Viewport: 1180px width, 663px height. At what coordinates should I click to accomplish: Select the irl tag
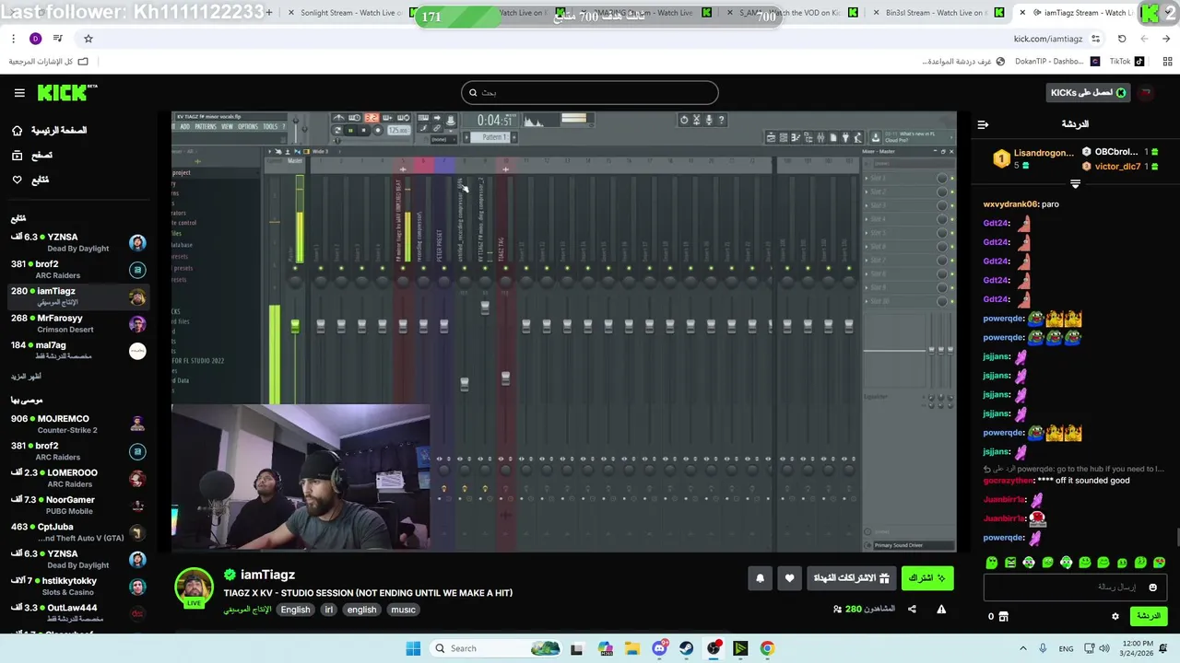point(328,610)
